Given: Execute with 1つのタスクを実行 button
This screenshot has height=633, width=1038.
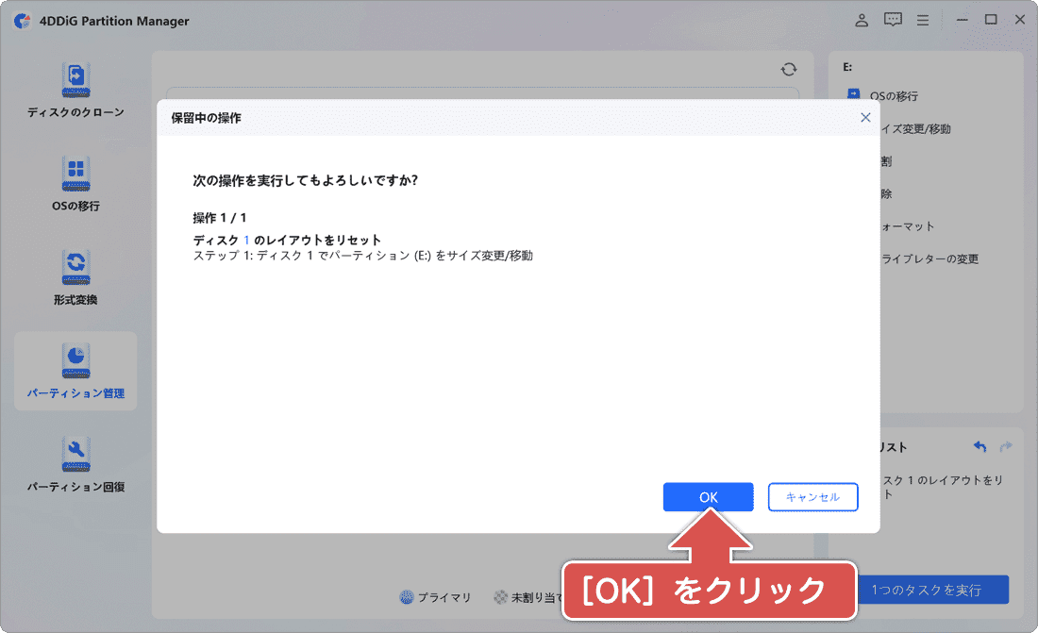Looking at the screenshot, I should tap(934, 589).
